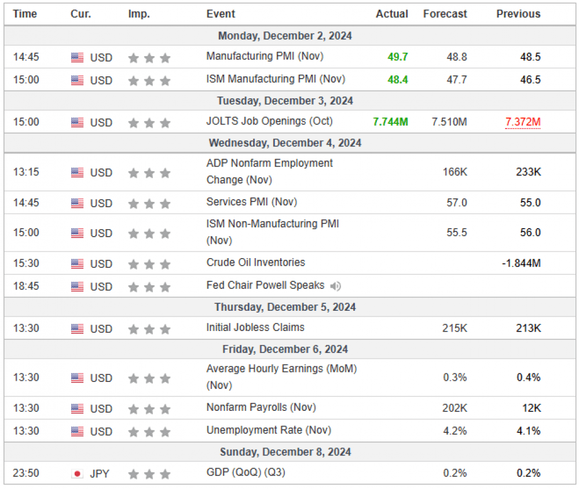Click importance stars for ISM Manufacturing PMI (Nov)
Image resolution: width=579 pixels, height=489 pixels.
click(149, 80)
